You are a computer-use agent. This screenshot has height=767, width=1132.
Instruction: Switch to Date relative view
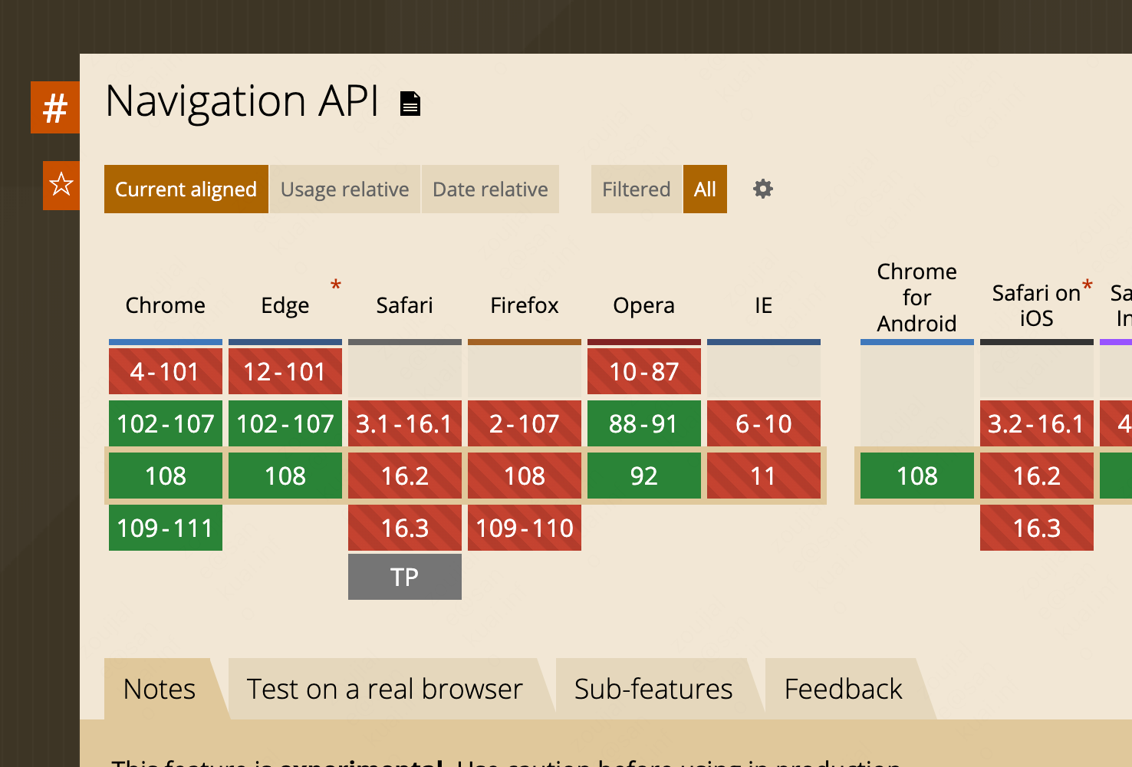[490, 189]
